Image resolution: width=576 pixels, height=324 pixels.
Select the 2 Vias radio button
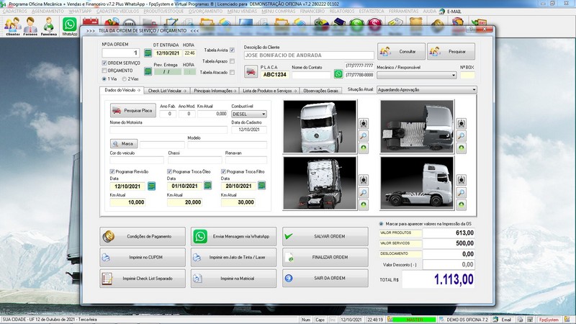tap(124, 79)
